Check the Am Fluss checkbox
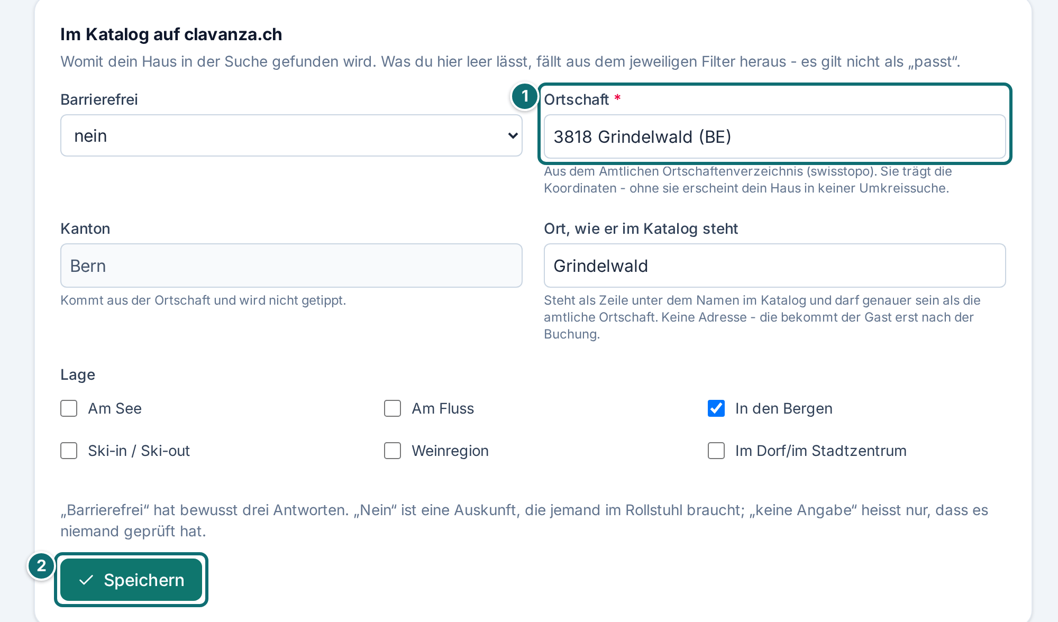 pyautogui.click(x=393, y=408)
